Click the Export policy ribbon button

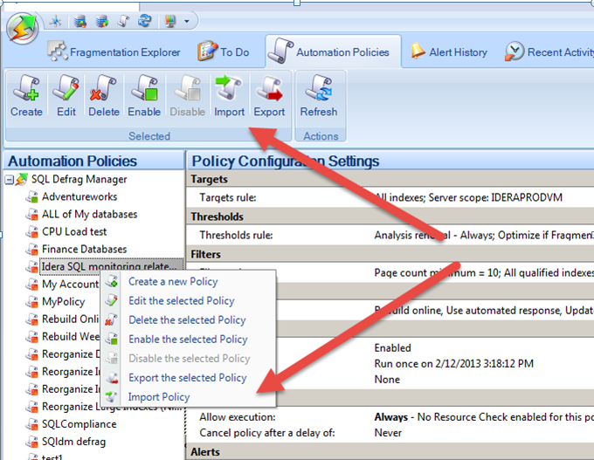tap(269, 96)
